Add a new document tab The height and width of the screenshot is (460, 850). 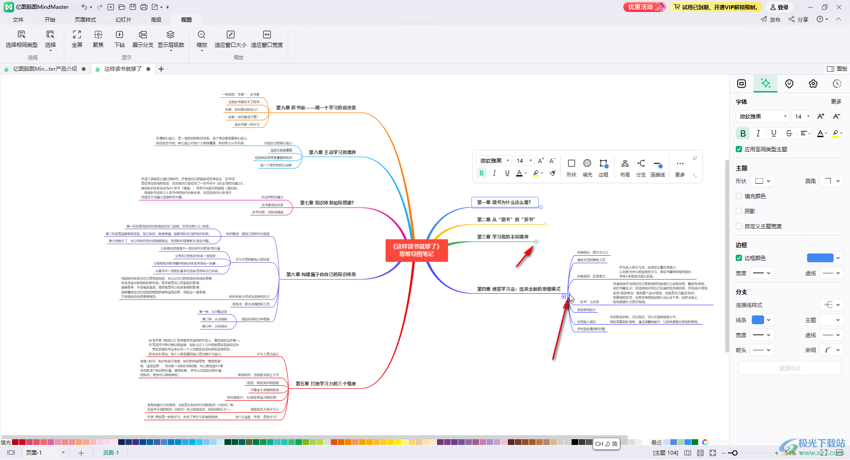click(161, 69)
